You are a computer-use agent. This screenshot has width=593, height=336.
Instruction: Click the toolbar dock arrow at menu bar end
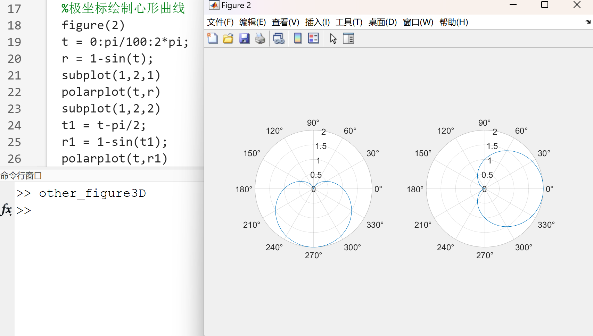tap(588, 22)
